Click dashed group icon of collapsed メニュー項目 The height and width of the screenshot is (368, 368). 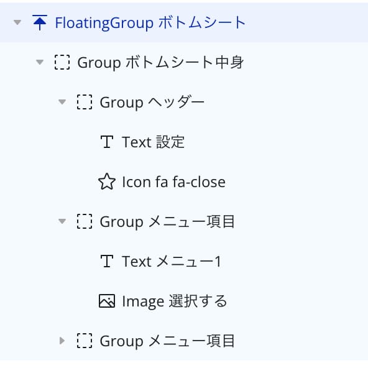pos(85,341)
